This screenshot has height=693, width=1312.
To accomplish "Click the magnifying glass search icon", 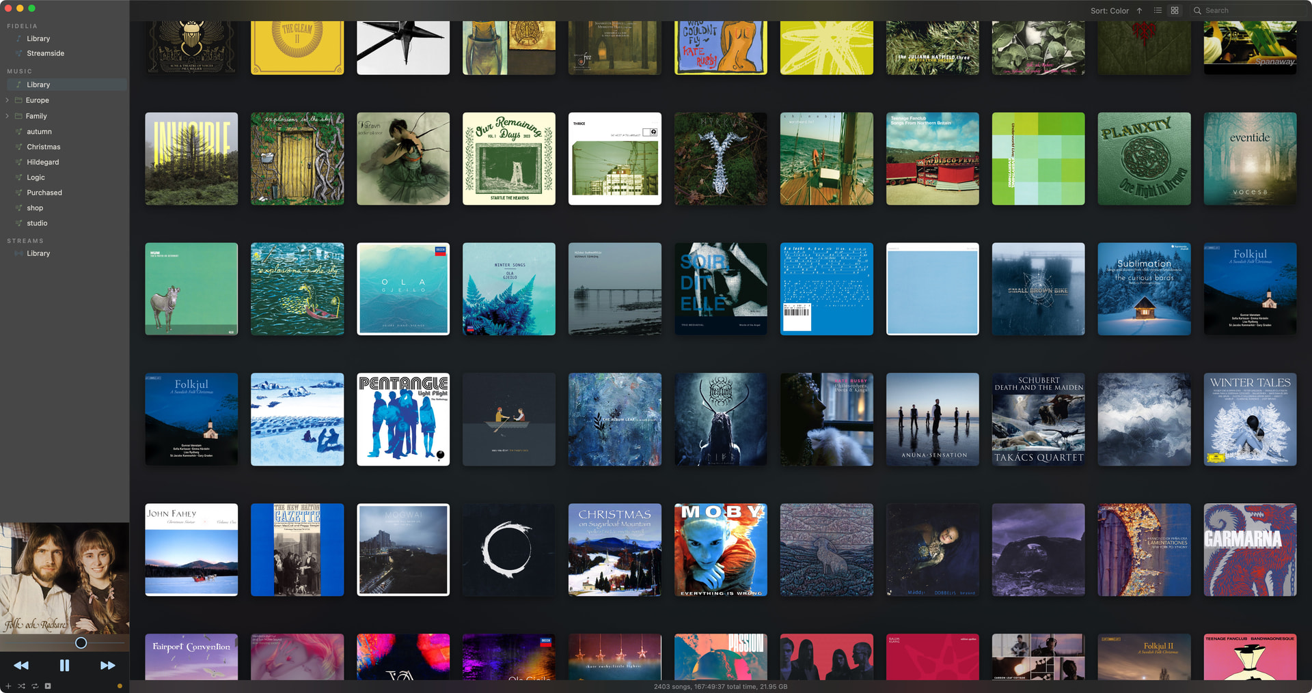I will pyautogui.click(x=1197, y=10).
